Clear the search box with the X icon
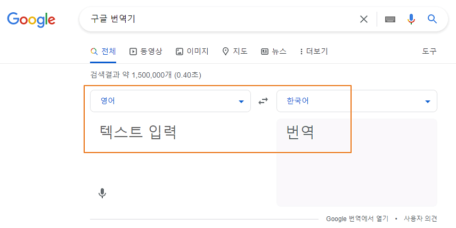This screenshot has width=456, height=228. [x=364, y=20]
